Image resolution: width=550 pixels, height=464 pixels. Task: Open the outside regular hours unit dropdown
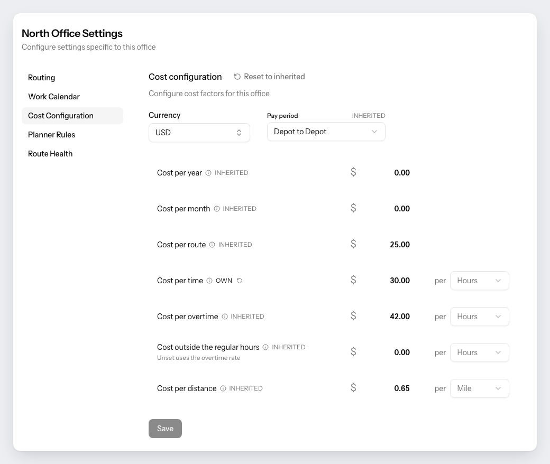[x=480, y=352]
